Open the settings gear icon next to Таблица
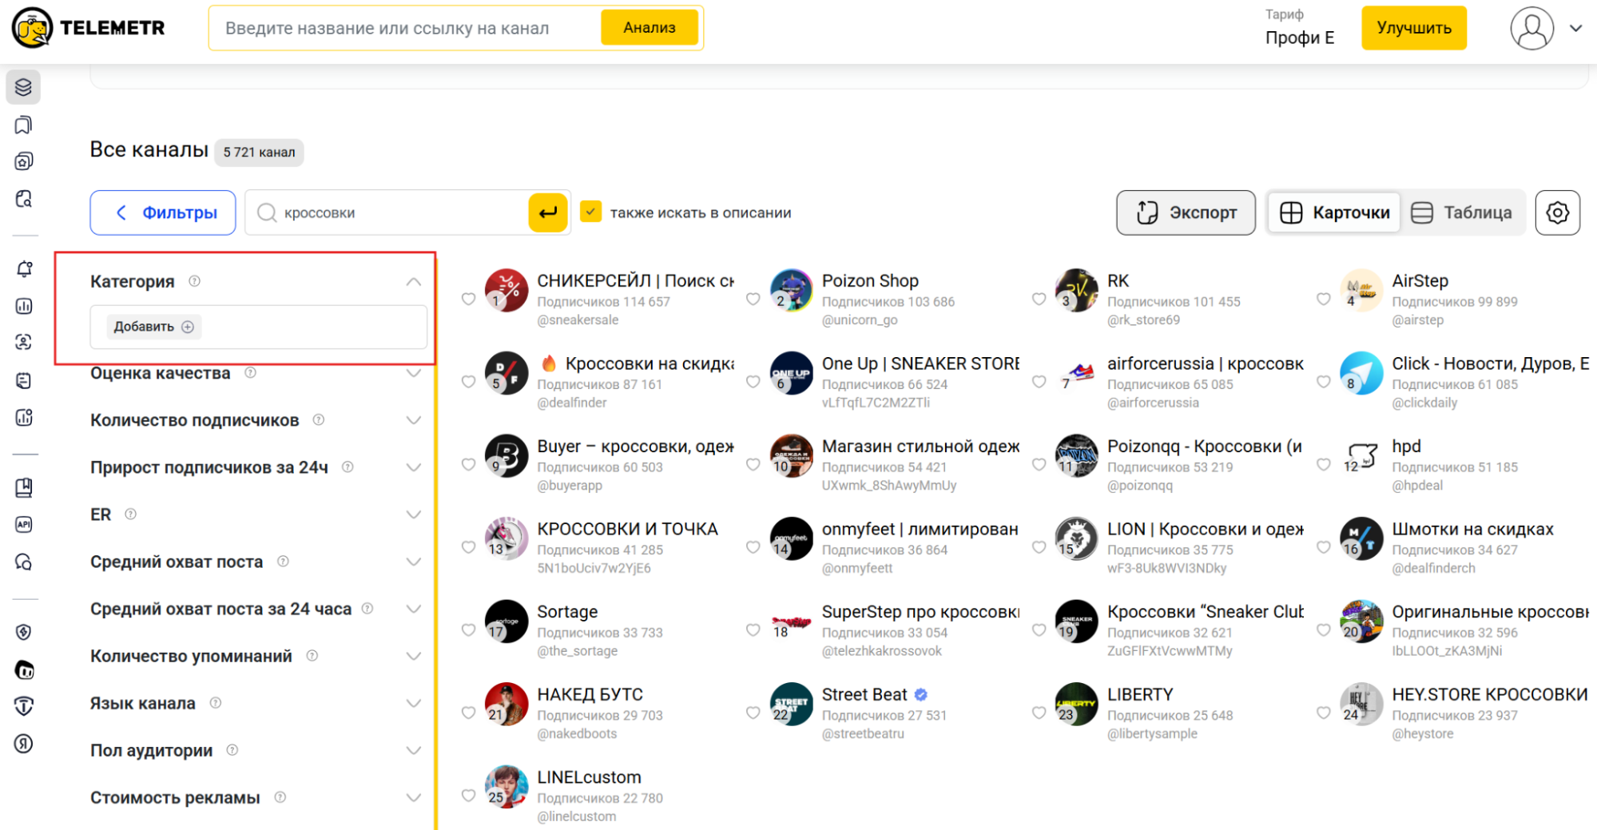Screen dimensions: 1597x830 (x=1557, y=212)
